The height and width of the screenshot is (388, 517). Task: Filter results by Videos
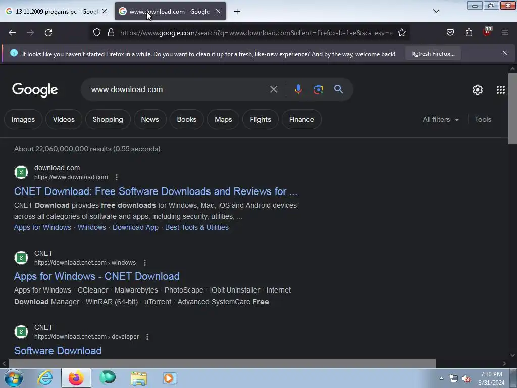coord(64,119)
